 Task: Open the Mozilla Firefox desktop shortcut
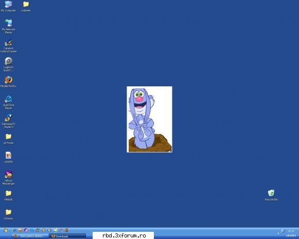(x=8, y=82)
